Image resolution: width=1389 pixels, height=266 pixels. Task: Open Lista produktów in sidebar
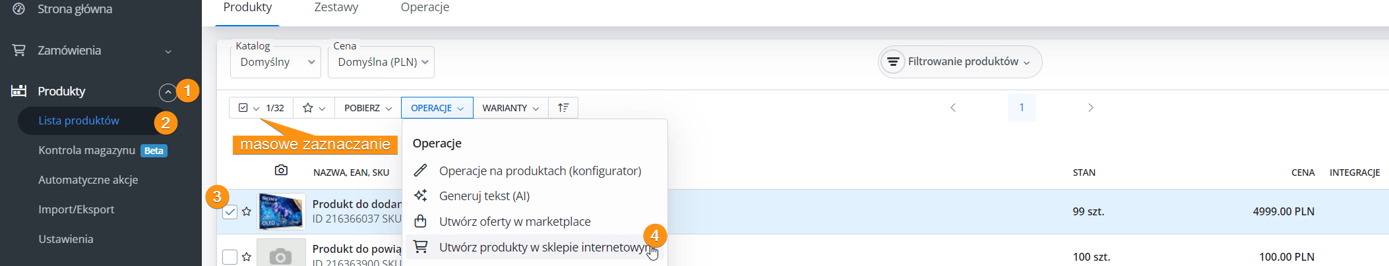[78, 120]
